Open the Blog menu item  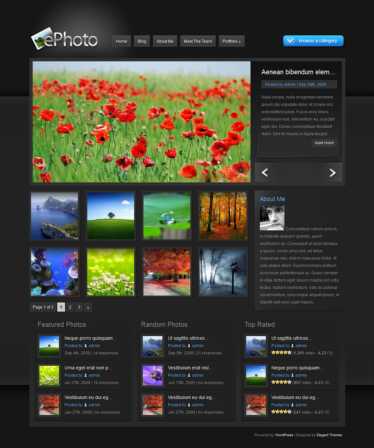coord(142,41)
